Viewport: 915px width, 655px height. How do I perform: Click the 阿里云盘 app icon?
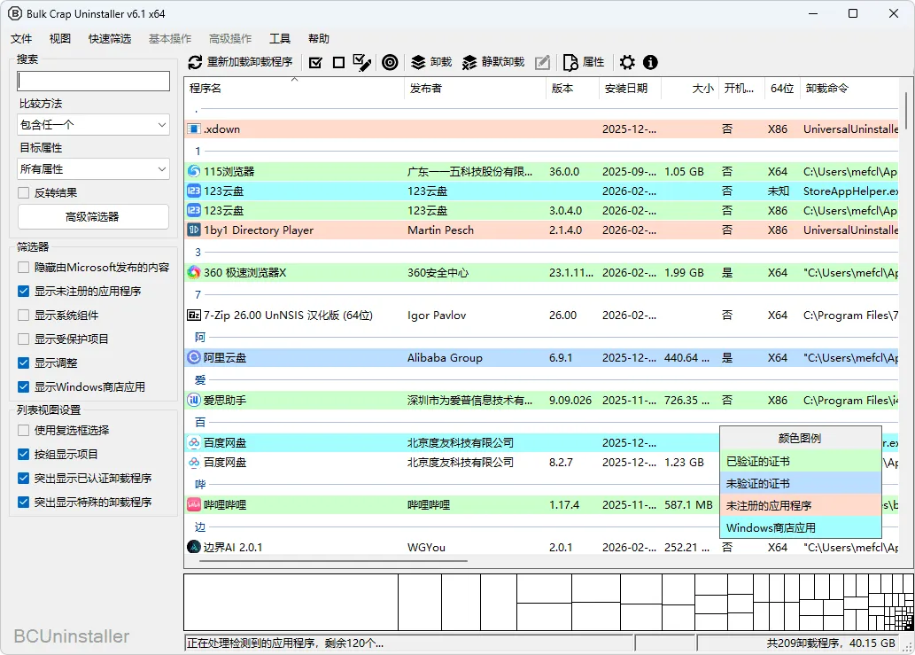pyautogui.click(x=194, y=358)
